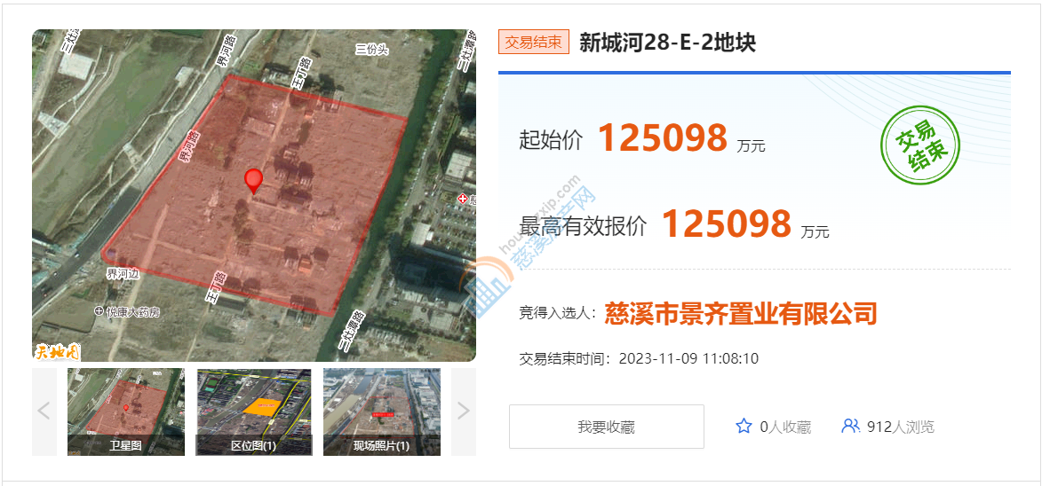1050x486 pixels.
Task: Click the star favorites icon
Action: [744, 427]
